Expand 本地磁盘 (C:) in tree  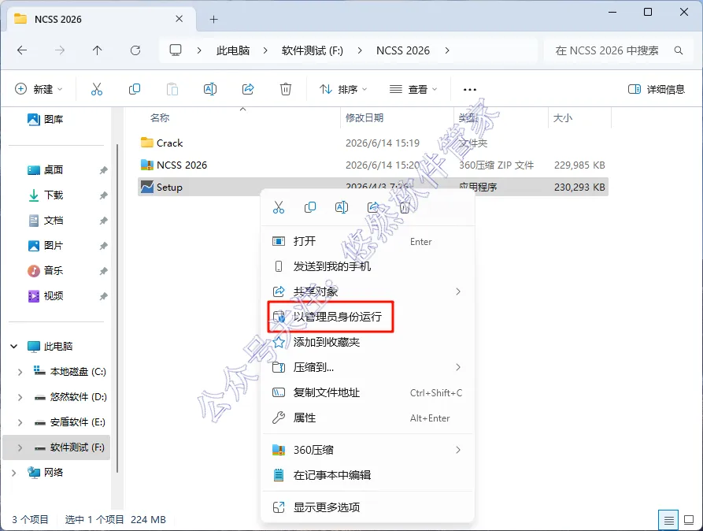point(20,372)
